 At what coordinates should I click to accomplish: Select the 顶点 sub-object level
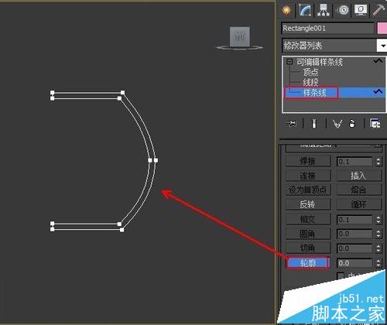[x=310, y=72]
